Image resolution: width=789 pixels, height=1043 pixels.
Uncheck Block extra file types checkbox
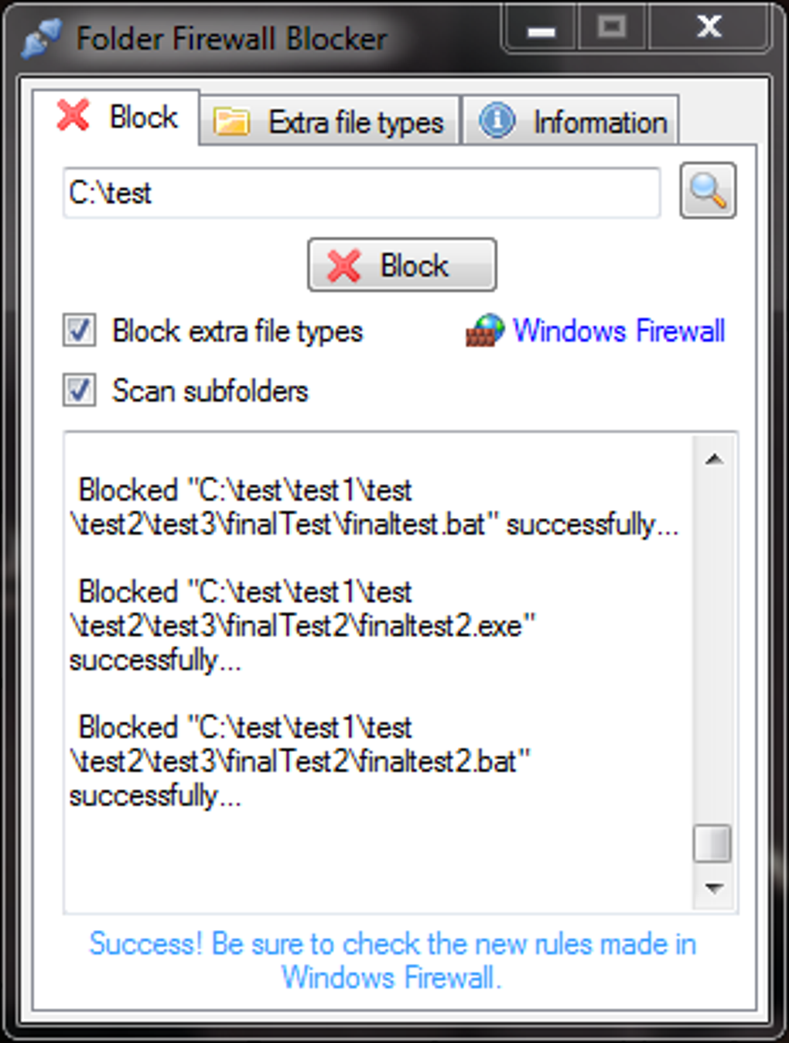pos(80,331)
